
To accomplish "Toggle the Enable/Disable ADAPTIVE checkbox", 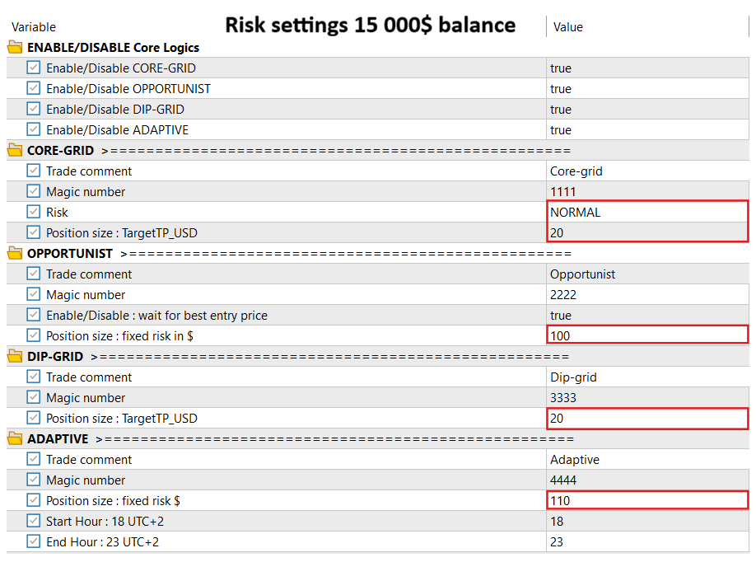I will 34,129.
